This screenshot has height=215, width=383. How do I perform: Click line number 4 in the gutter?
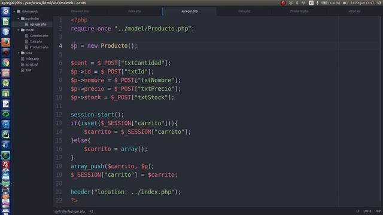click(60, 46)
